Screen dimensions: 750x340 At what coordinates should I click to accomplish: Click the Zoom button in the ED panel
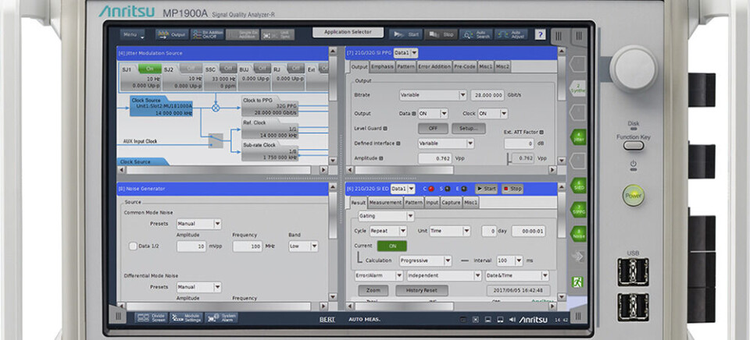click(x=373, y=290)
